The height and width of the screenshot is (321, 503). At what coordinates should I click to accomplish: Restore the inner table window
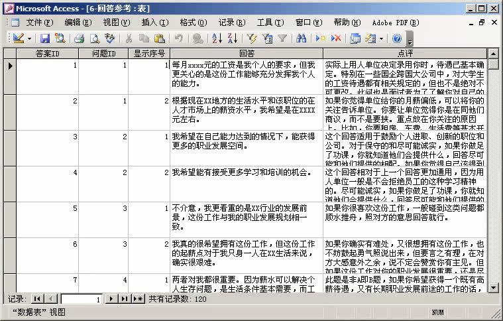482,23
